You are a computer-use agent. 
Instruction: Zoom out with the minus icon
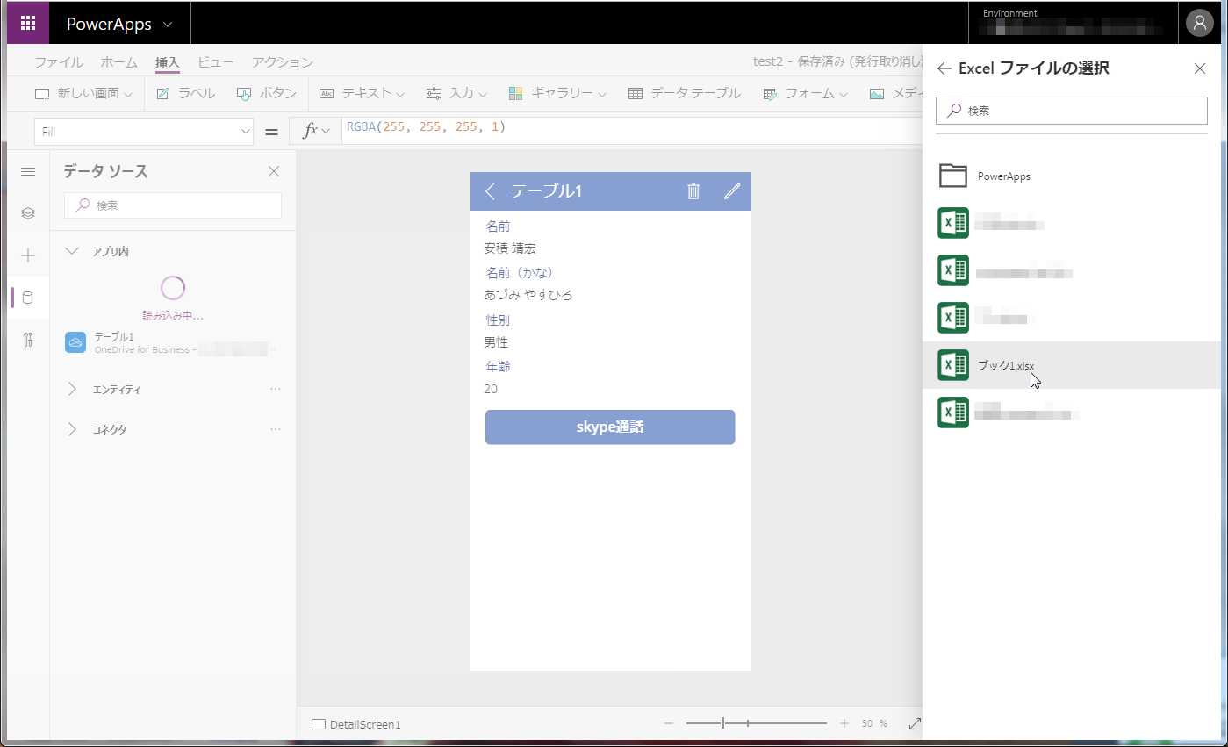click(669, 723)
